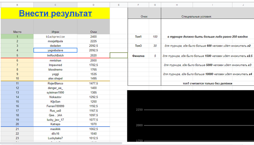Select player cell 'dedaden'
The width and height of the screenshot is (254, 145).
(x=55, y=46)
